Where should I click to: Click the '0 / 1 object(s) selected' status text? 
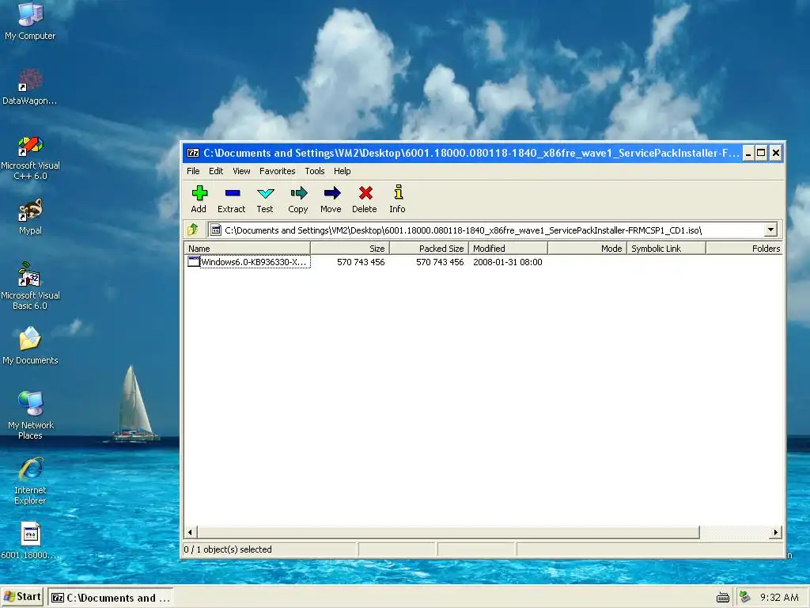point(228,549)
